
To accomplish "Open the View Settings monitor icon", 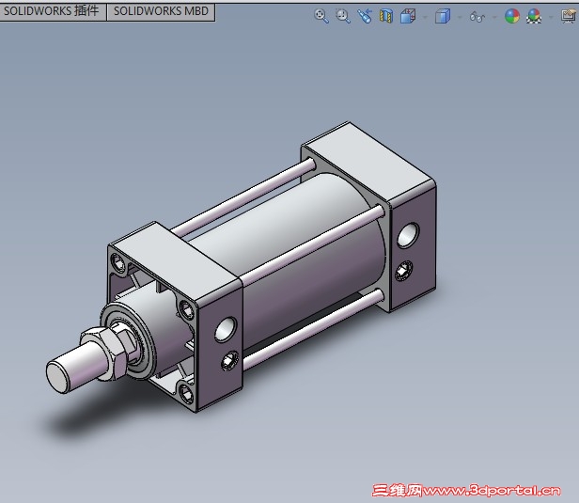I will pyautogui.click(x=569, y=16).
